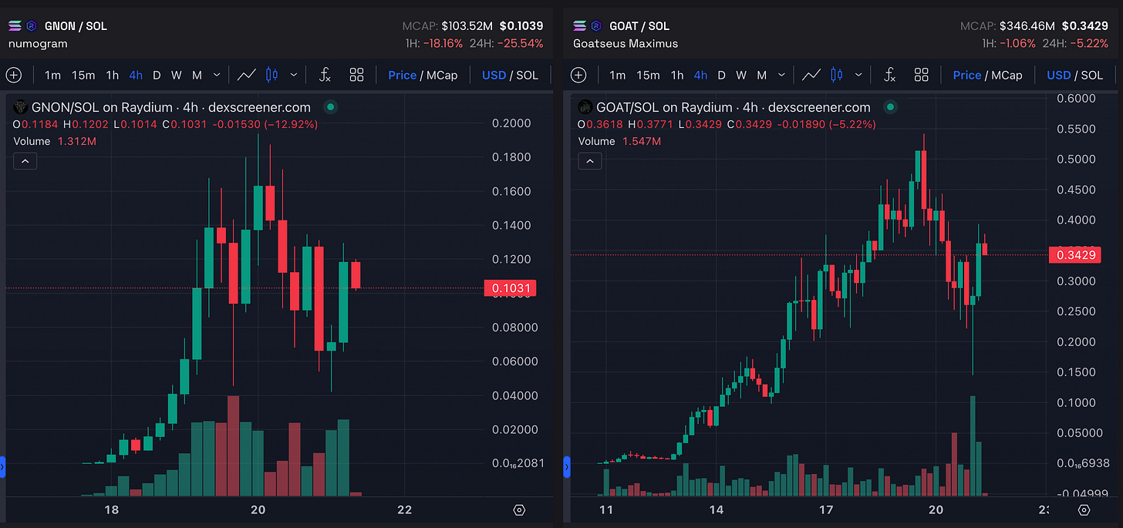
Task: Switch GNON chart to Price view
Action: pos(402,75)
